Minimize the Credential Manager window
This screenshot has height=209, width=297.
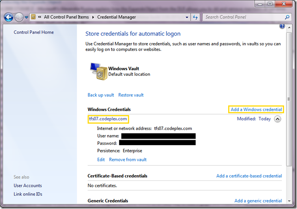point(260,4)
